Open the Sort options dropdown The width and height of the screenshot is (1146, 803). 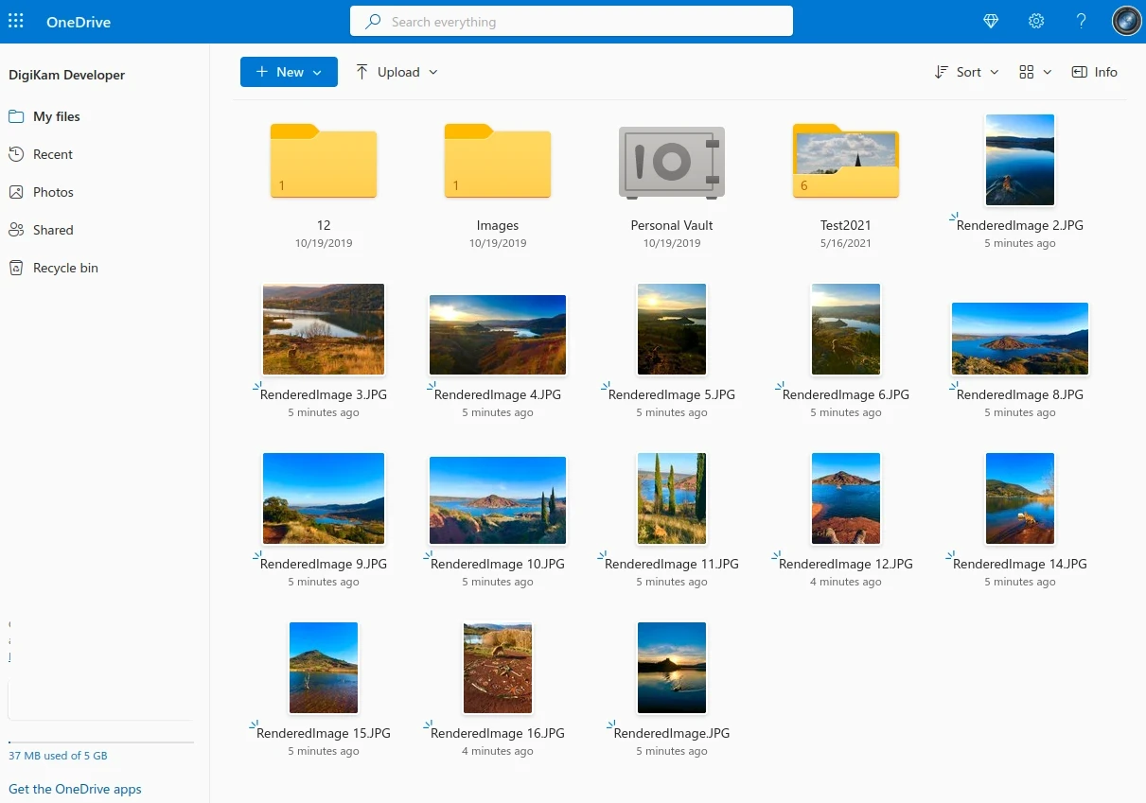[966, 72]
